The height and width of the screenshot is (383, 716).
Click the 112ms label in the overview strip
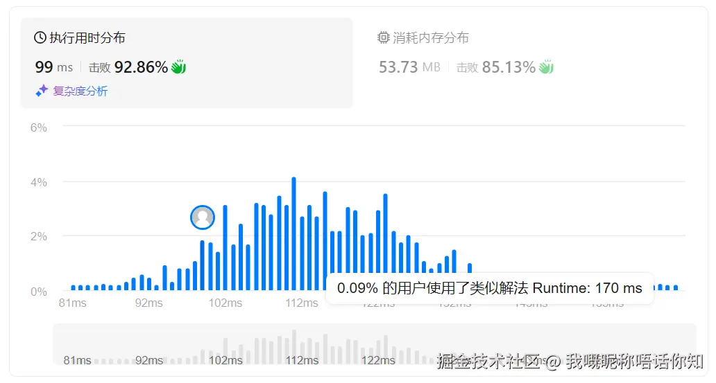(x=302, y=360)
